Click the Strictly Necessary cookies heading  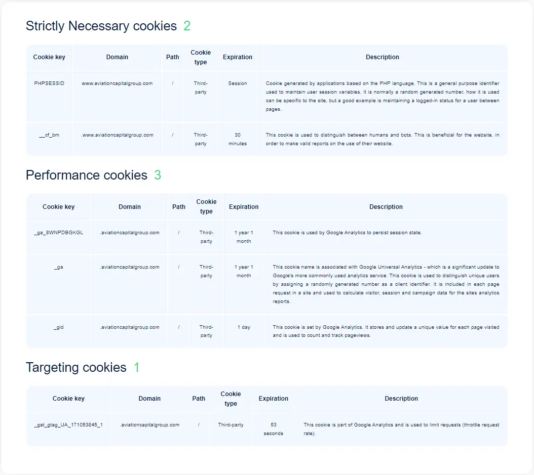coord(101,26)
